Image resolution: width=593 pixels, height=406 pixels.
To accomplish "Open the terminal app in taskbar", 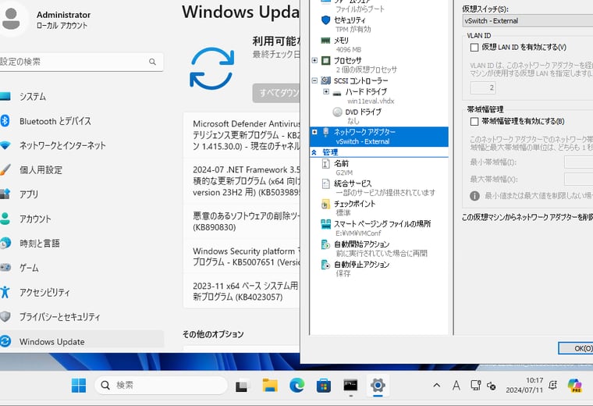I will [350, 385].
